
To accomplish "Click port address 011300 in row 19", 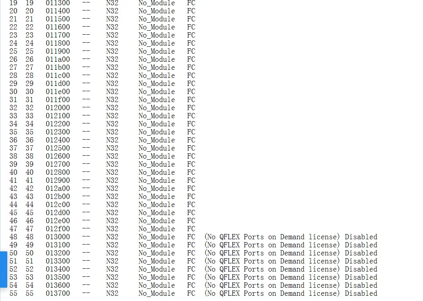I will tap(58, 3).
